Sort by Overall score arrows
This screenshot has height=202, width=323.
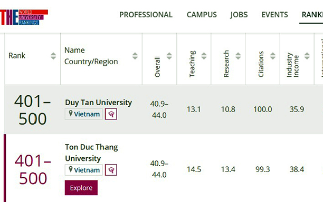(169, 56)
